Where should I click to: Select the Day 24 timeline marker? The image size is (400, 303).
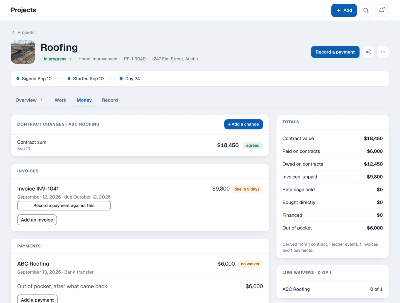129,79
